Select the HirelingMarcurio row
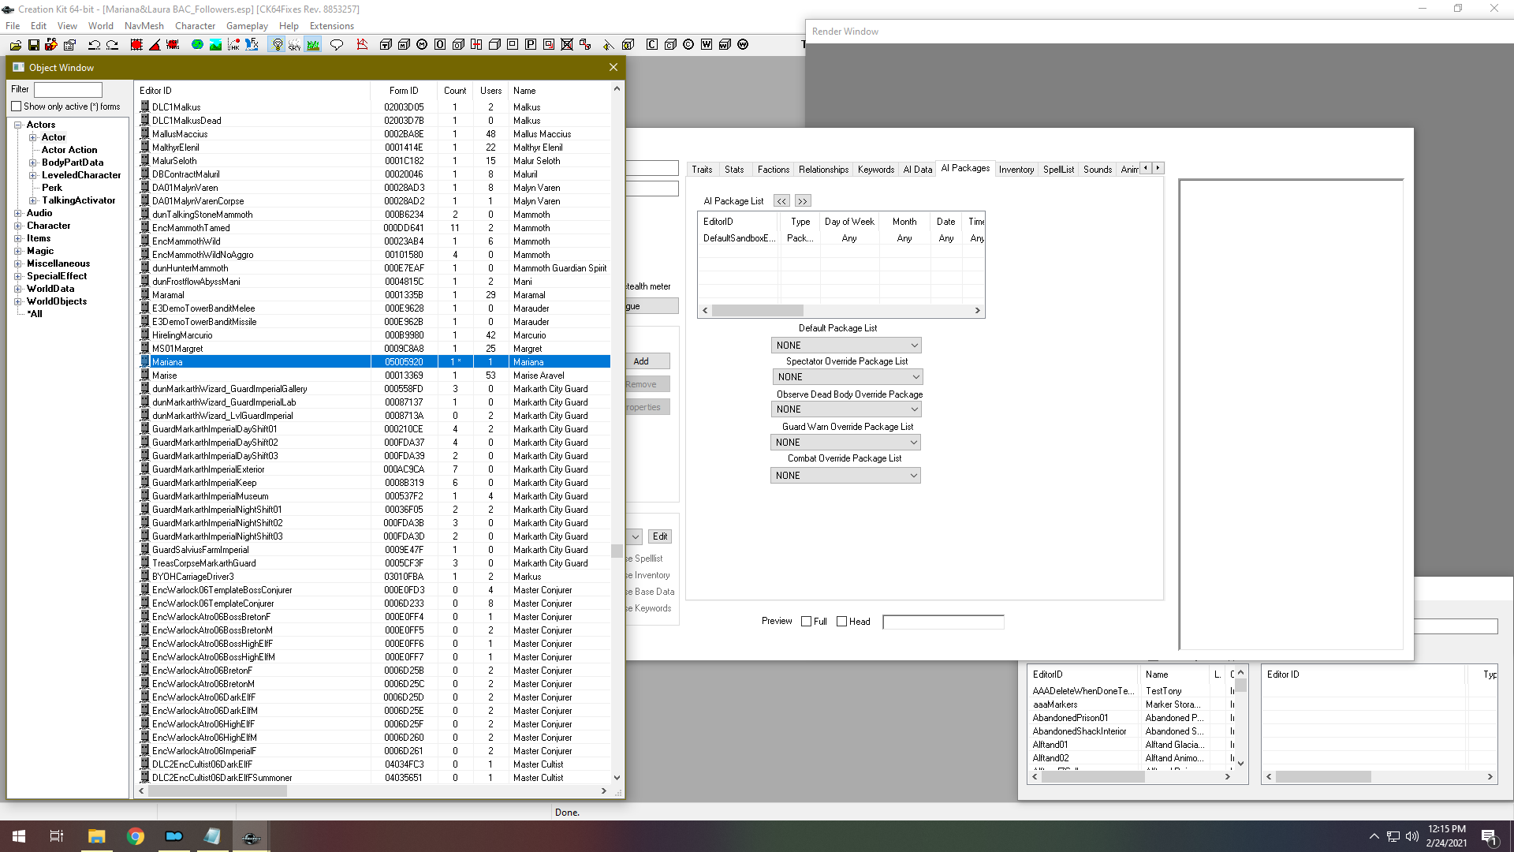 (374, 335)
